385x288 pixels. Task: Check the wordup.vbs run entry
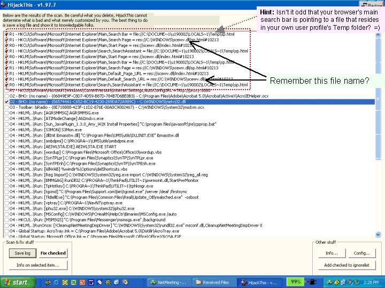[6, 153]
